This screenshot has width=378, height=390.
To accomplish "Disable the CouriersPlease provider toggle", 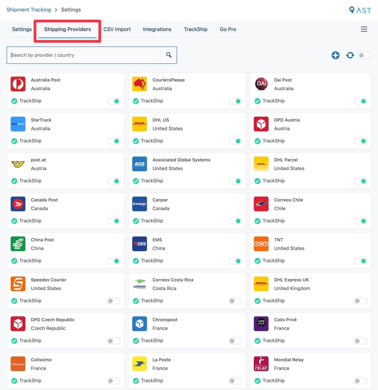I will tap(235, 101).
